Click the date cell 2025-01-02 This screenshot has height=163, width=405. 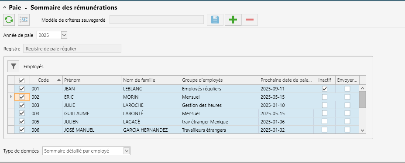tap(286, 130)
